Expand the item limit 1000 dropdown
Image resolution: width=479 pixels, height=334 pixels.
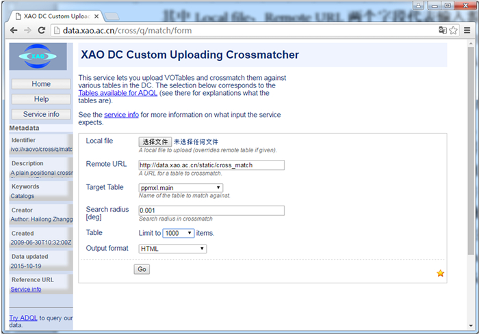click(179, 233)
